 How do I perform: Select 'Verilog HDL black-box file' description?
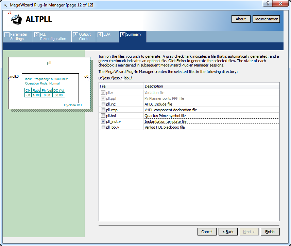coord(165,127)
